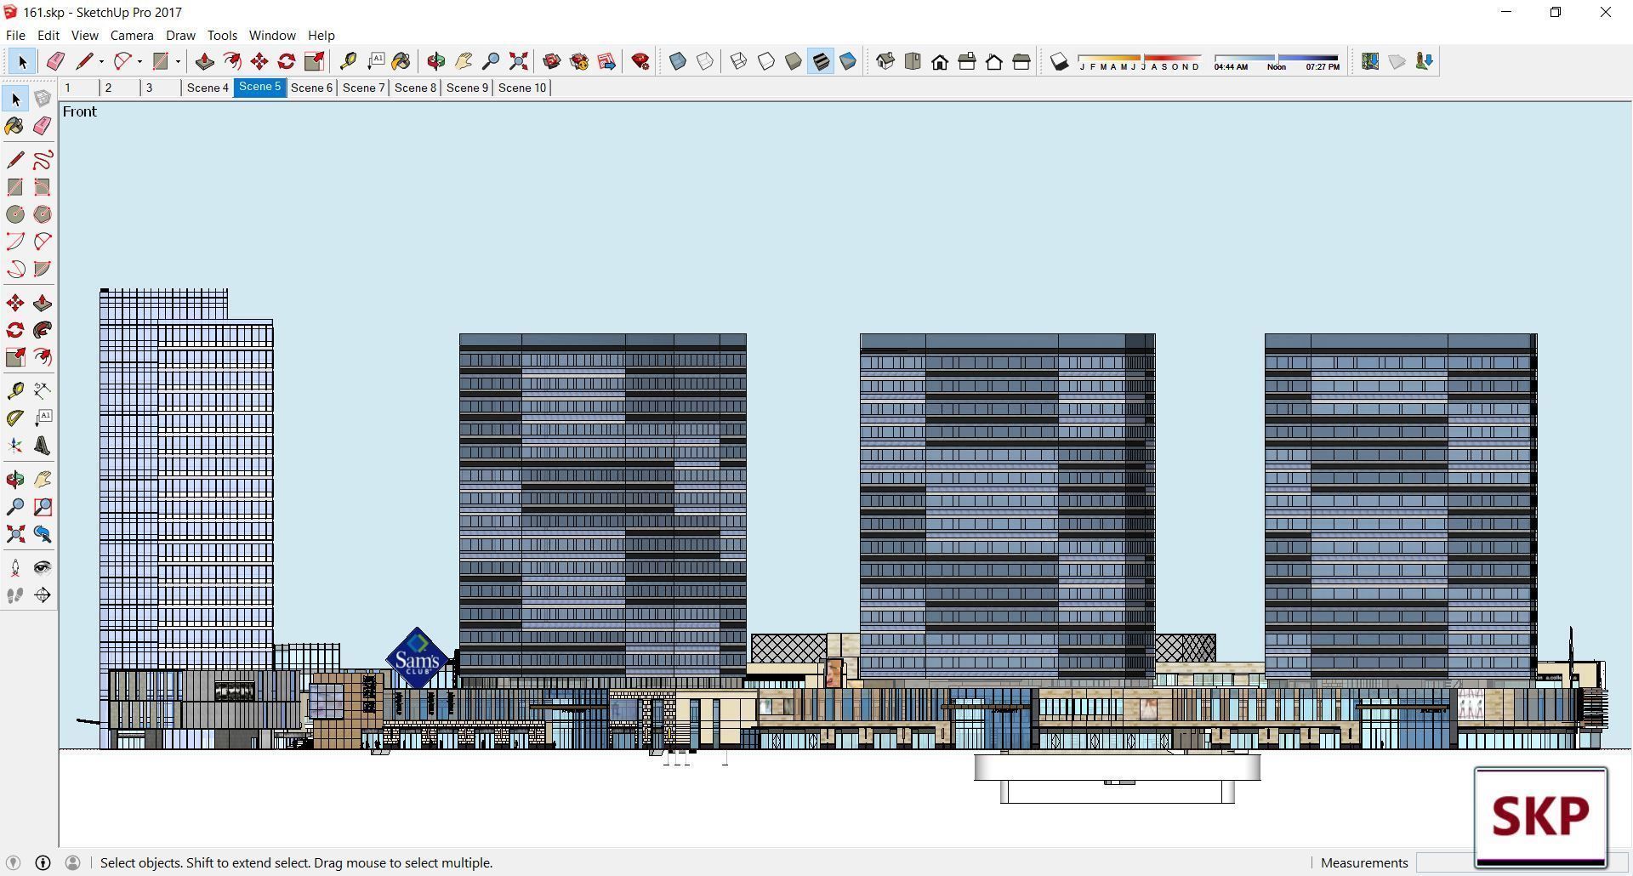Select the Tape Measure tool in top toolbar
1633x876 pixels.
(x=348, y=61)
